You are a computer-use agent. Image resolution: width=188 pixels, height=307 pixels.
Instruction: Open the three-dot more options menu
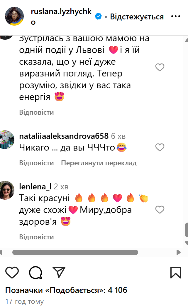click(175, 16)
